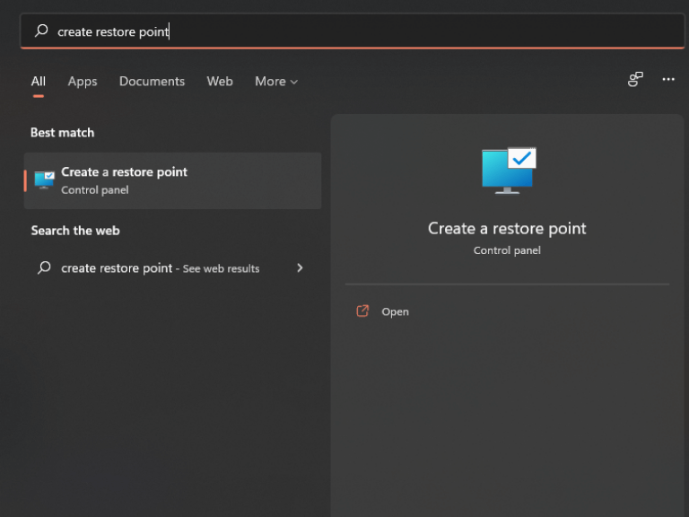Select the All tab
The height and width of the screenshot is (517, 689).
point(39,82)
